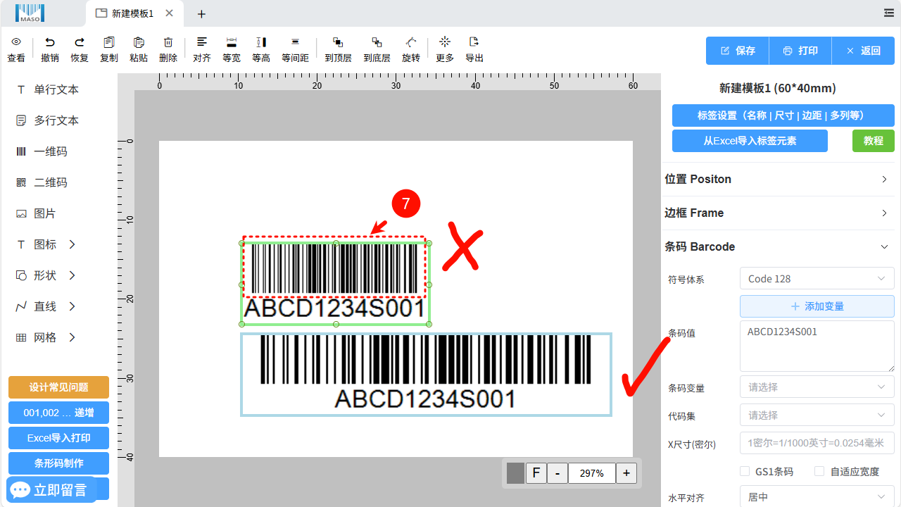The width and height of the screenshot is (901, 507).
Task: Open the 条码变量 dropdown
Action: tap(817, 387)
